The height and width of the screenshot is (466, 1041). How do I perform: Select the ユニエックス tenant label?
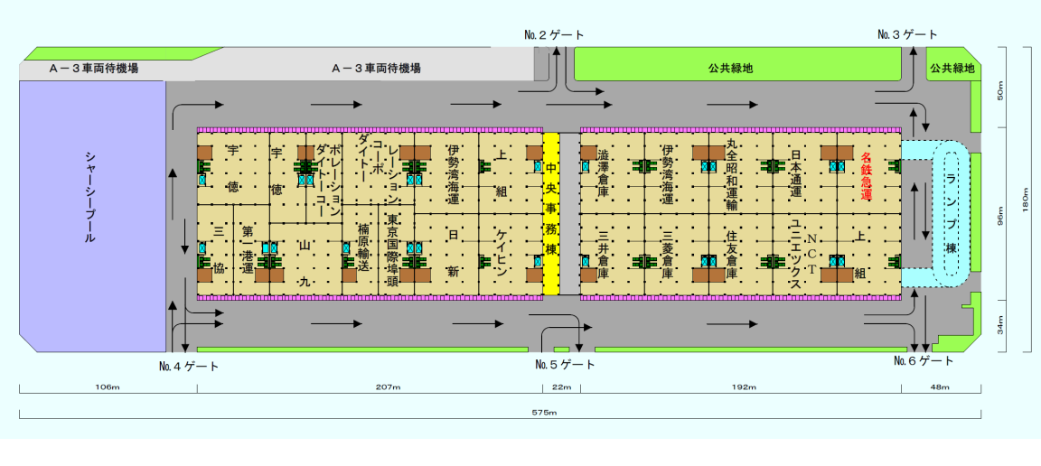(x=794, y=255)
